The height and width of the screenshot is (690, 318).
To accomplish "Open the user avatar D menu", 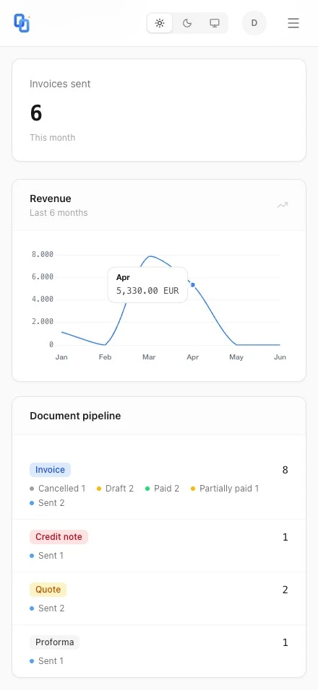I will tap(254, 23).
